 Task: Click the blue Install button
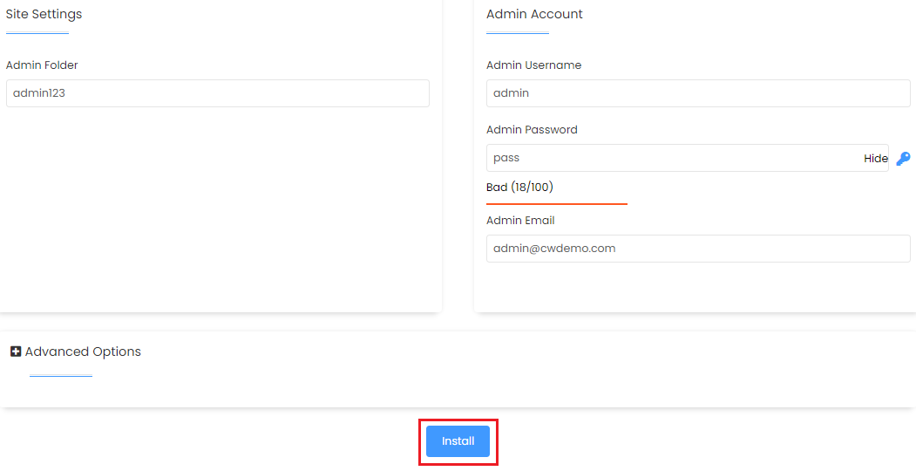[x=458, y=441]
